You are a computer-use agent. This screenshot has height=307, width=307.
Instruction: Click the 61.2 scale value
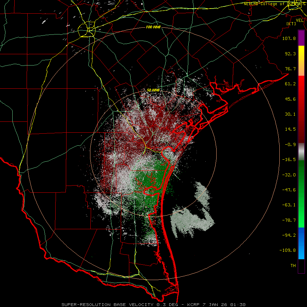[290, 84]
